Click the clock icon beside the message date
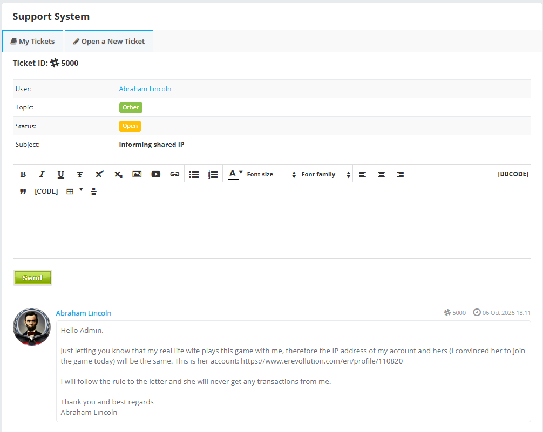 click(477, 313)
